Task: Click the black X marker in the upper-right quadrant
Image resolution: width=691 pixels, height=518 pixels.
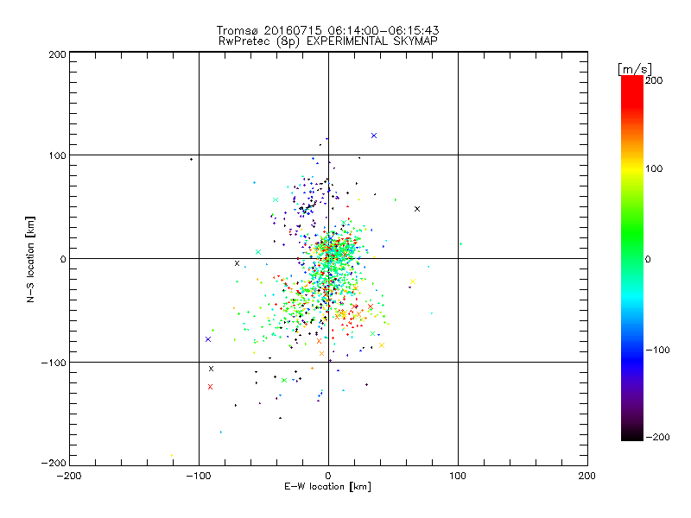Action: pyautogui.click(x=417, y=209)
